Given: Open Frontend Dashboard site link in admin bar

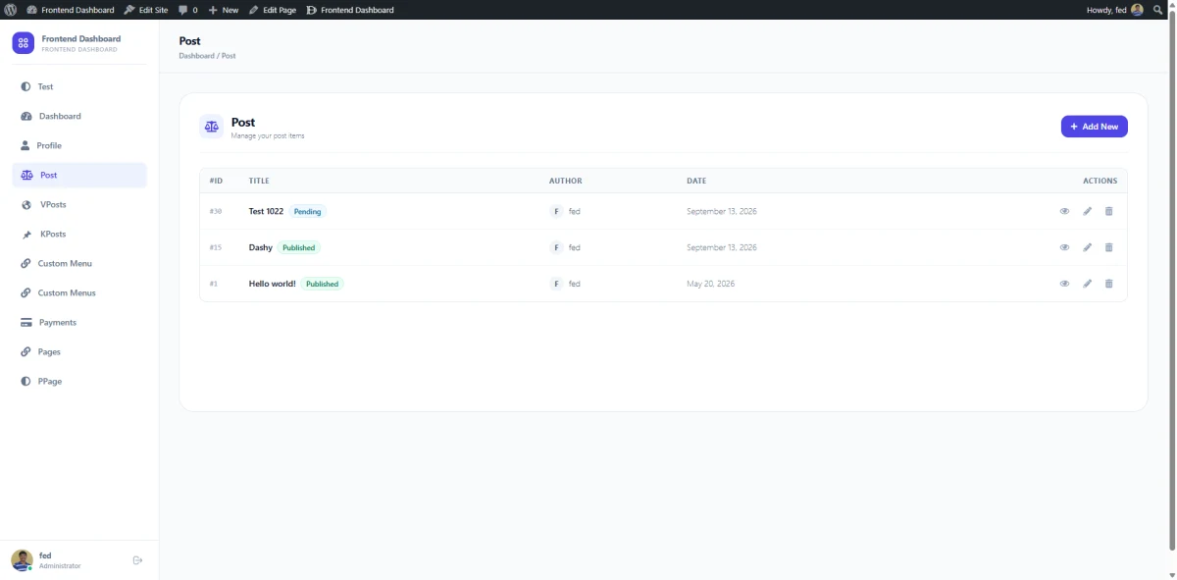Looking at the screenshot, I should coord(70,10).
